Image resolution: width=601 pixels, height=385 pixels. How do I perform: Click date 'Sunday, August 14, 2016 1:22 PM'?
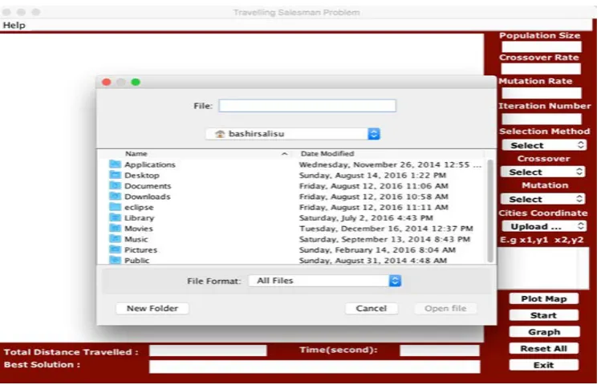point(372,176)
